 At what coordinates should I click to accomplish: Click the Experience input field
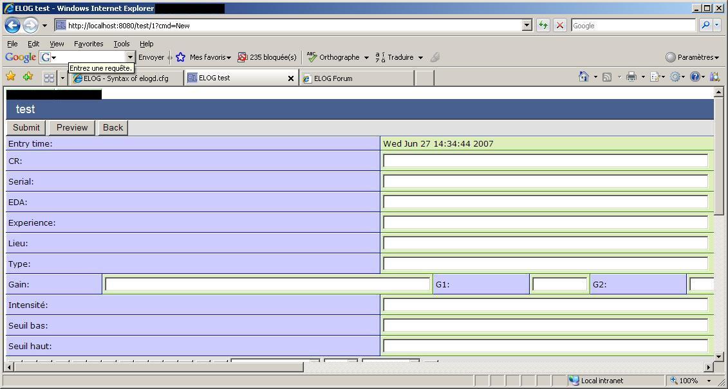click(x=546, y=222)
